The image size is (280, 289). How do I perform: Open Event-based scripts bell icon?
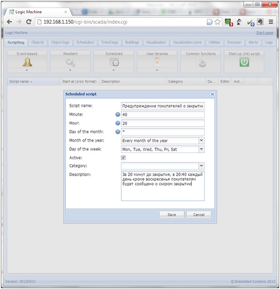pos(27,62)
